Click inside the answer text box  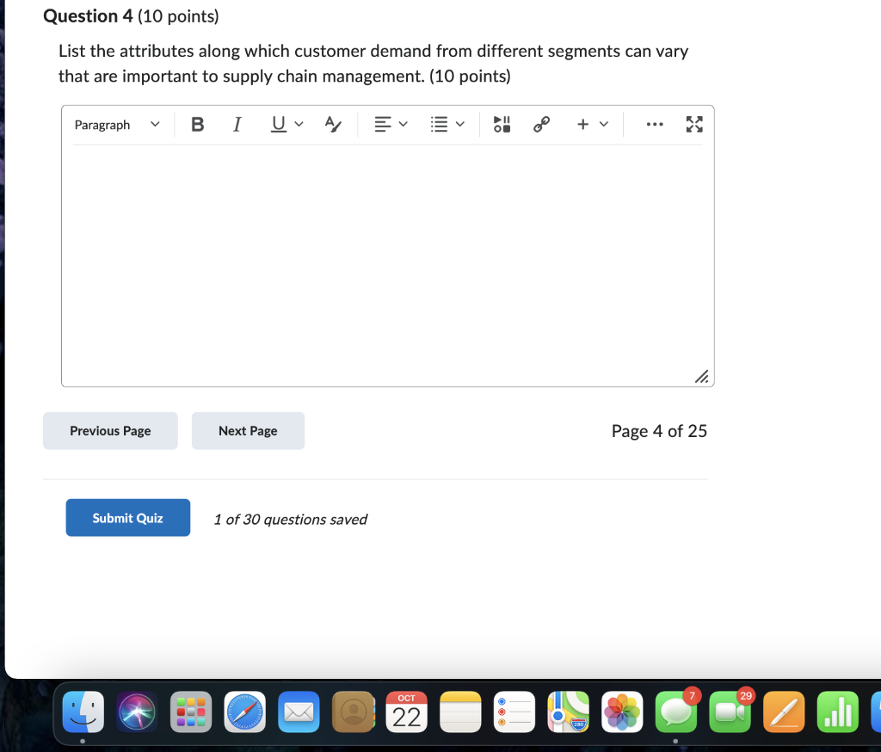(x=387, y=258)
